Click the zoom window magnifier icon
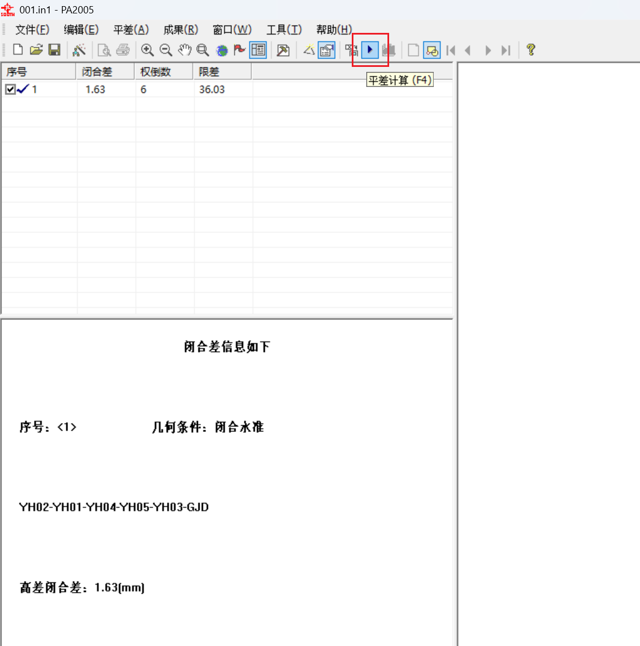640x646 pixels. coord(202,50)
